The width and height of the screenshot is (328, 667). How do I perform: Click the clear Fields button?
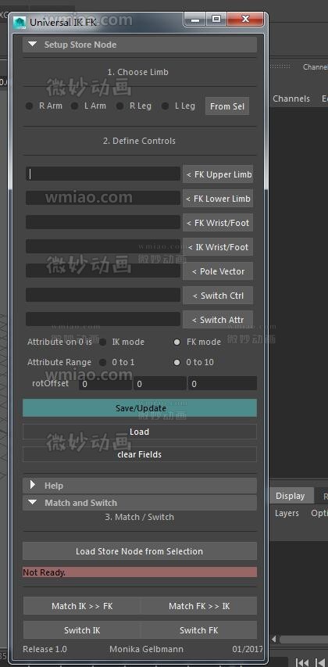(x=140, y=454)
